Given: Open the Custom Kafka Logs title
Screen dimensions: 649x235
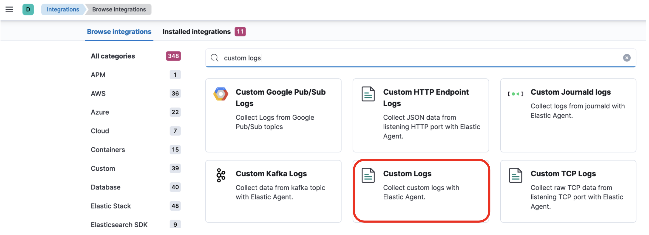Looking at the screenshot, I should [x=271, y=174].
